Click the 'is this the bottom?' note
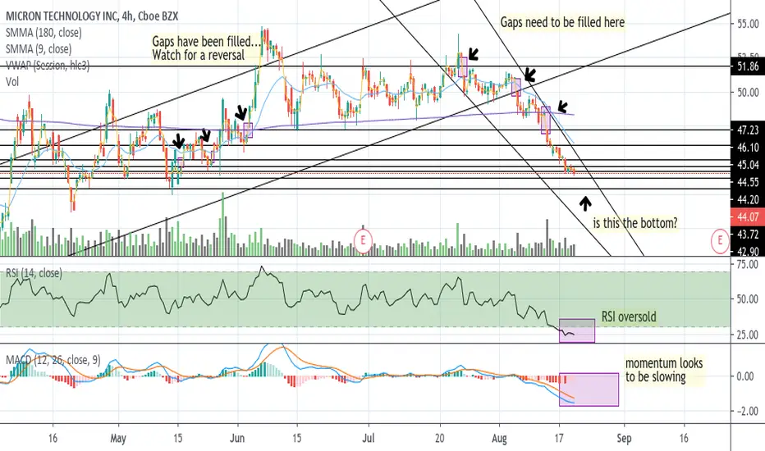The image size is (765, 451). (x=635, y=223)
